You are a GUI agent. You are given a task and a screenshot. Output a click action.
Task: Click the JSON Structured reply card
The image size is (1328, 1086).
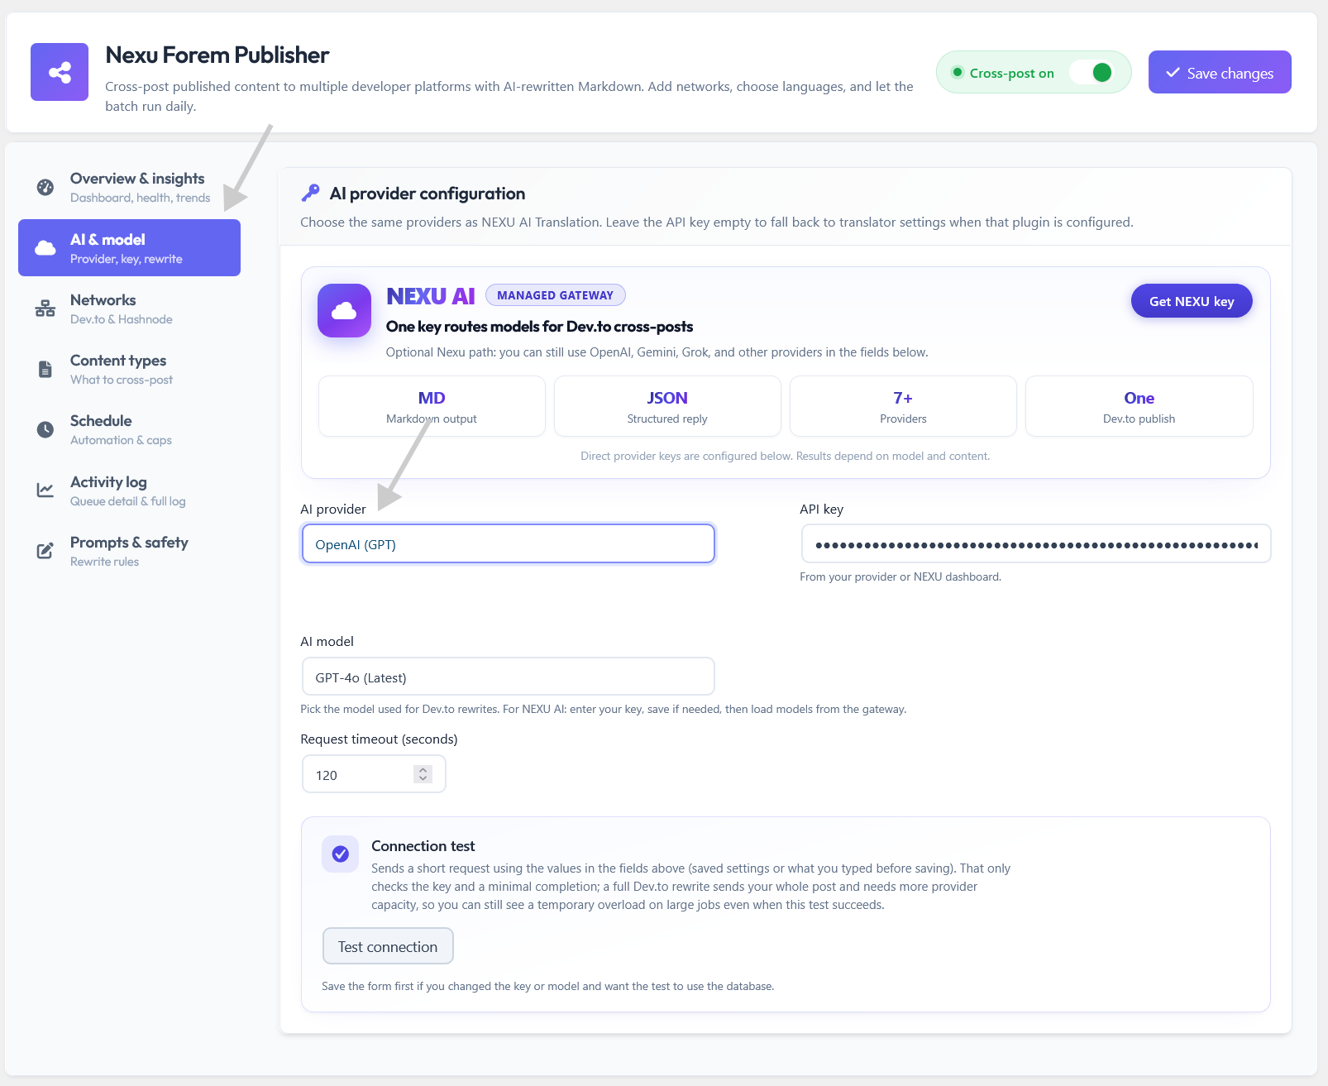(x=667, y=406)
